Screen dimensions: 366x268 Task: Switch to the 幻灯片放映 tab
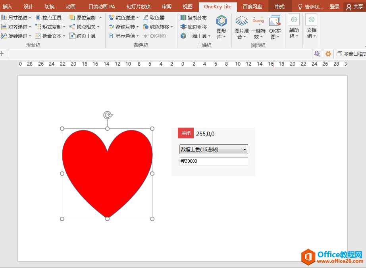click(139, 7)
